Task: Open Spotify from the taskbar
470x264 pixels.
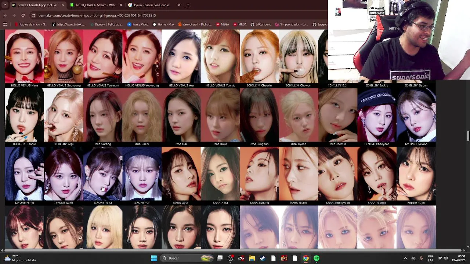Action: pos(317,258)
